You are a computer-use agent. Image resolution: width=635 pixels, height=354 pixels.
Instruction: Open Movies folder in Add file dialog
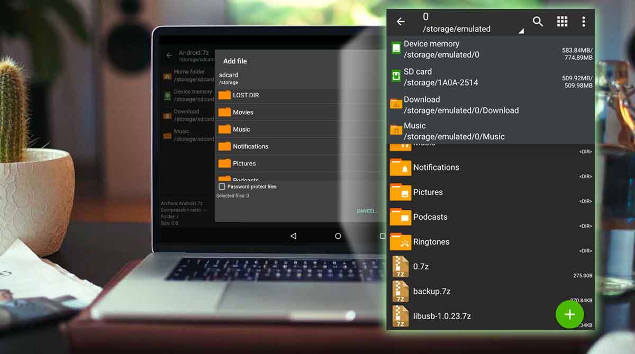[x=300, y=112]
